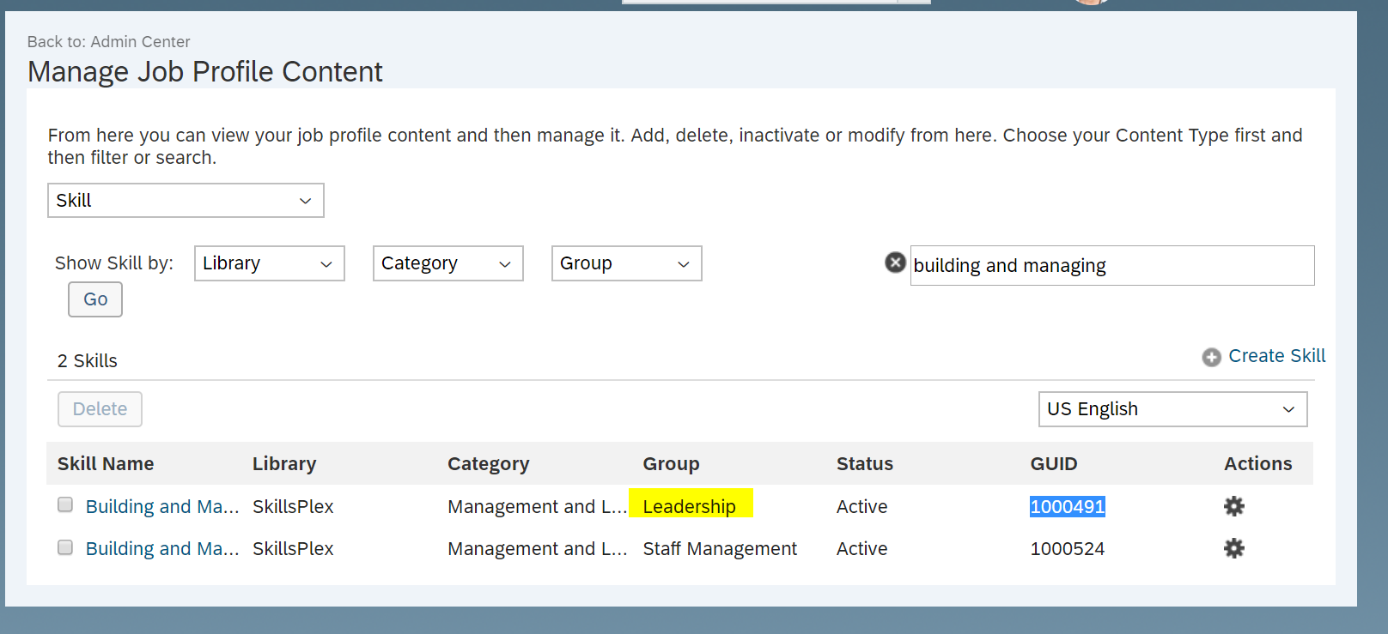Click Management and L... in the Staff Management row

coord(537,548)
